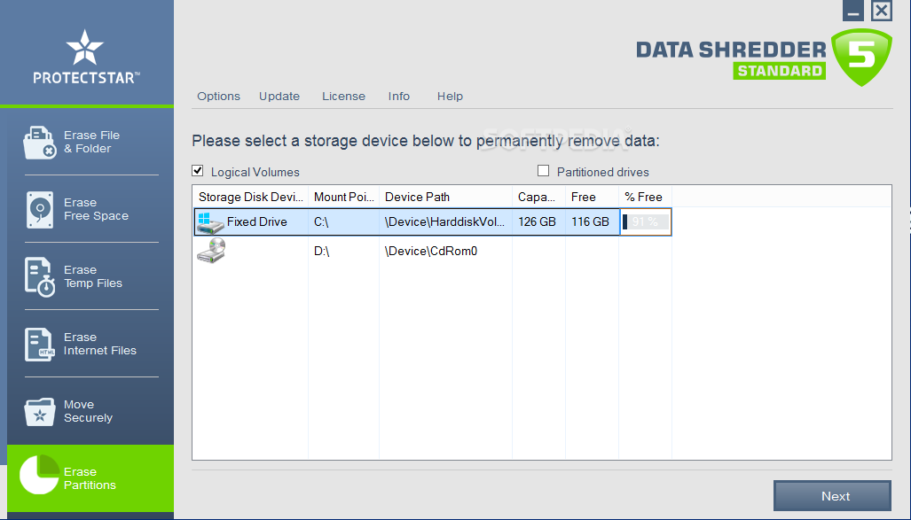911x520 pixels.
Task: Click the C:\ mount point cell
Action: 343,221
